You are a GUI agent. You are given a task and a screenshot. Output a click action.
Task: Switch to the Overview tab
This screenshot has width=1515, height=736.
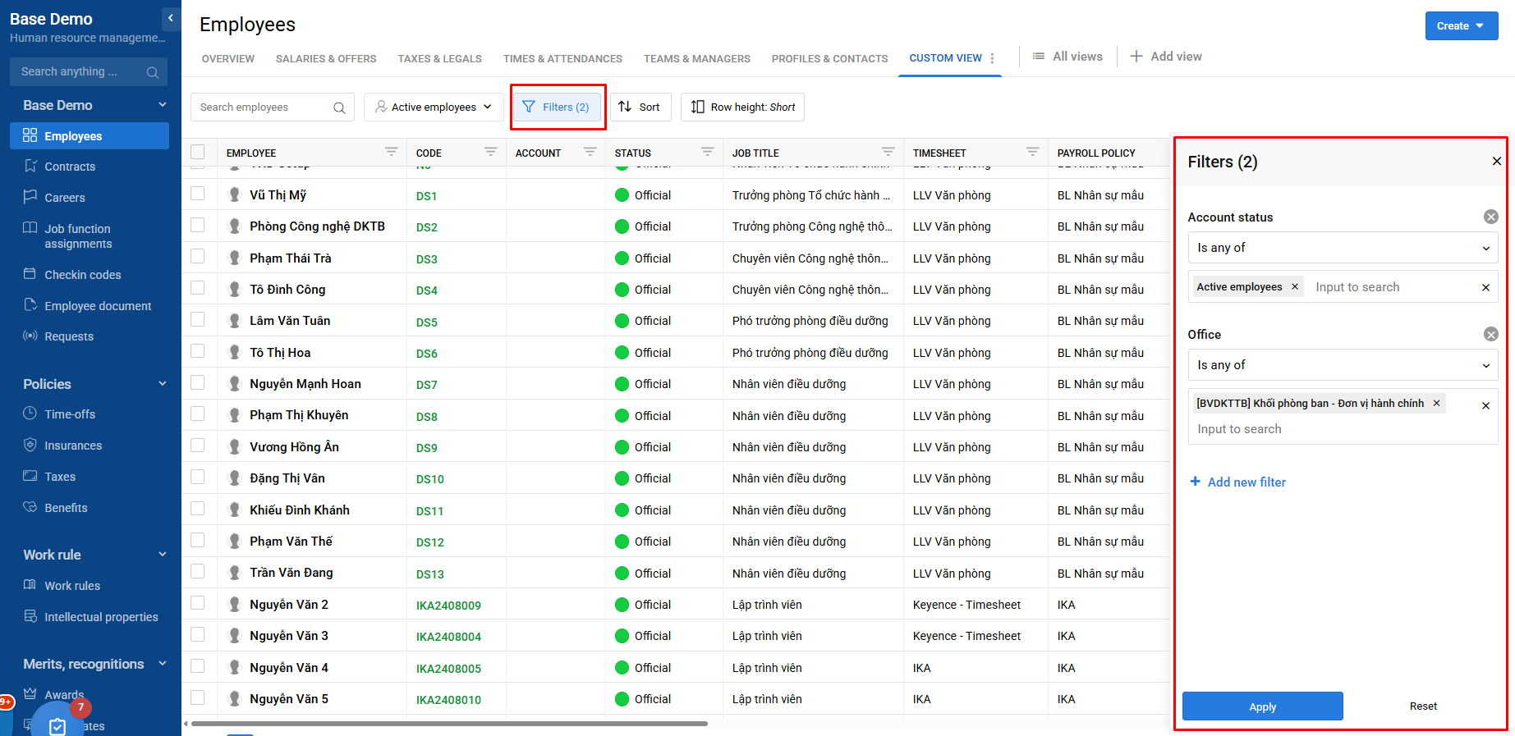pos(228,59)
